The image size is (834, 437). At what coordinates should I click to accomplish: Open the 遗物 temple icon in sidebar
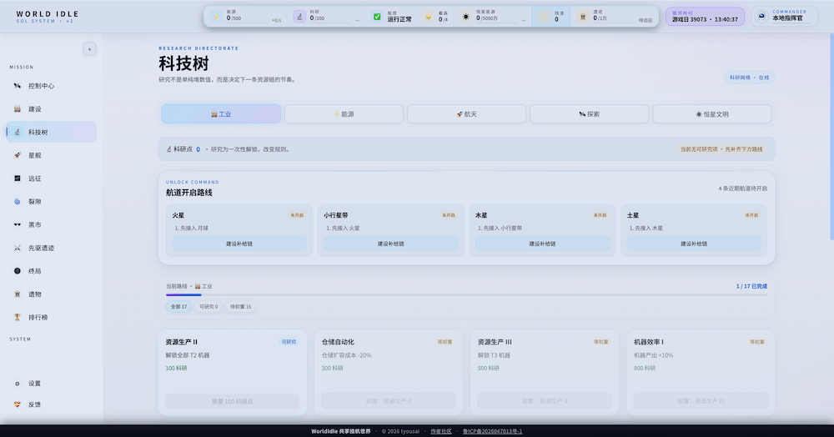point(17,294)
